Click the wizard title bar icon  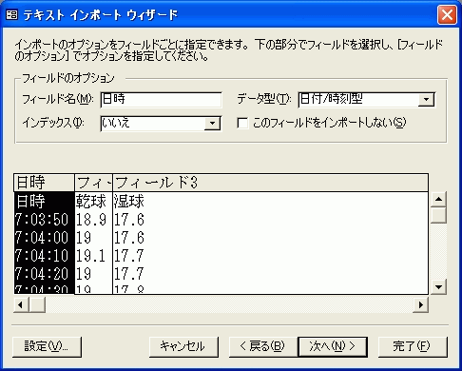11,14
